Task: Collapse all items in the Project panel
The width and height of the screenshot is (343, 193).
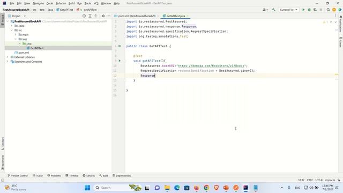Action: pyautogui.click(x=95, y=16)
